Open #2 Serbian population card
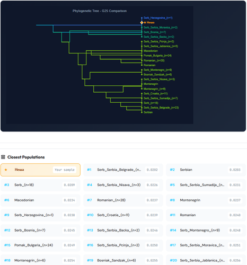Screen dimensions: 247x265 point(206,170)
